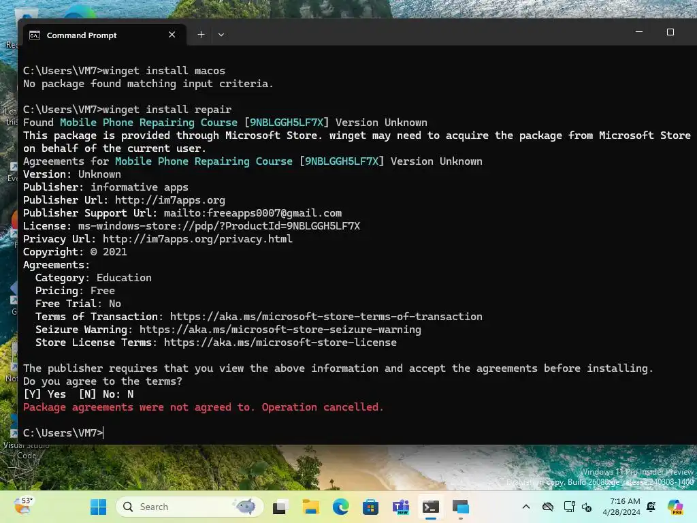The width and height of the screenshot is (697, 523).
Task: Click the fish search highlight icon
Action: [245, 506]
